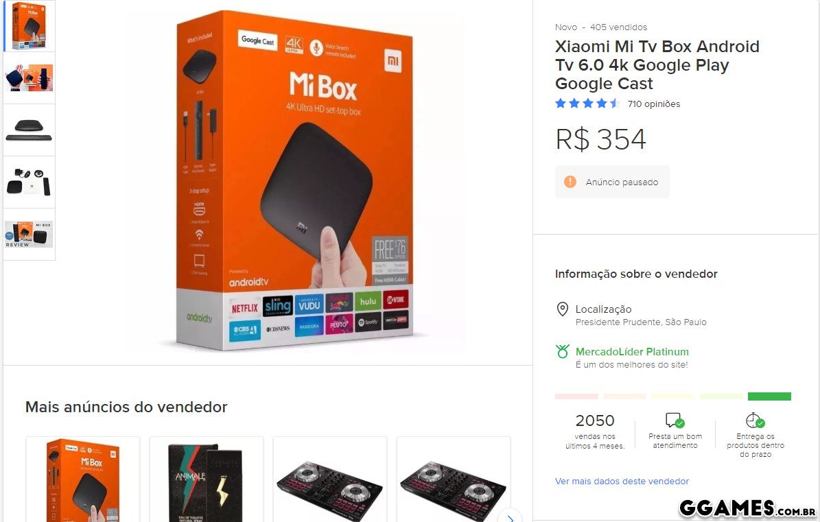Click the green segment of reputation bar
This screenshot has width=820, height=522.
(769, 396)
